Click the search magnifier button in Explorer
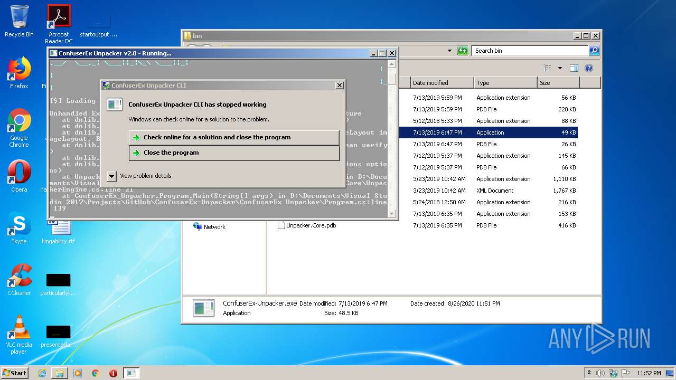Viewport: 676px width, 380px height. [x=594, y=51]
